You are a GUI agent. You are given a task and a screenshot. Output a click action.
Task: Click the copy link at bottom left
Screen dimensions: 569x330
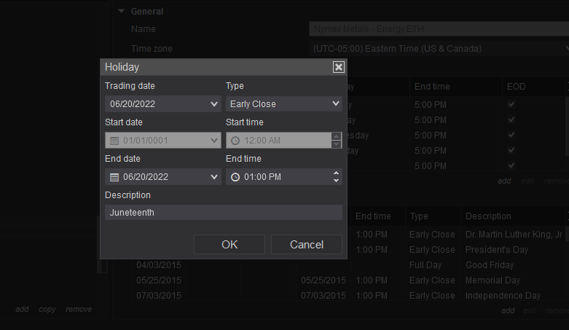47,310
